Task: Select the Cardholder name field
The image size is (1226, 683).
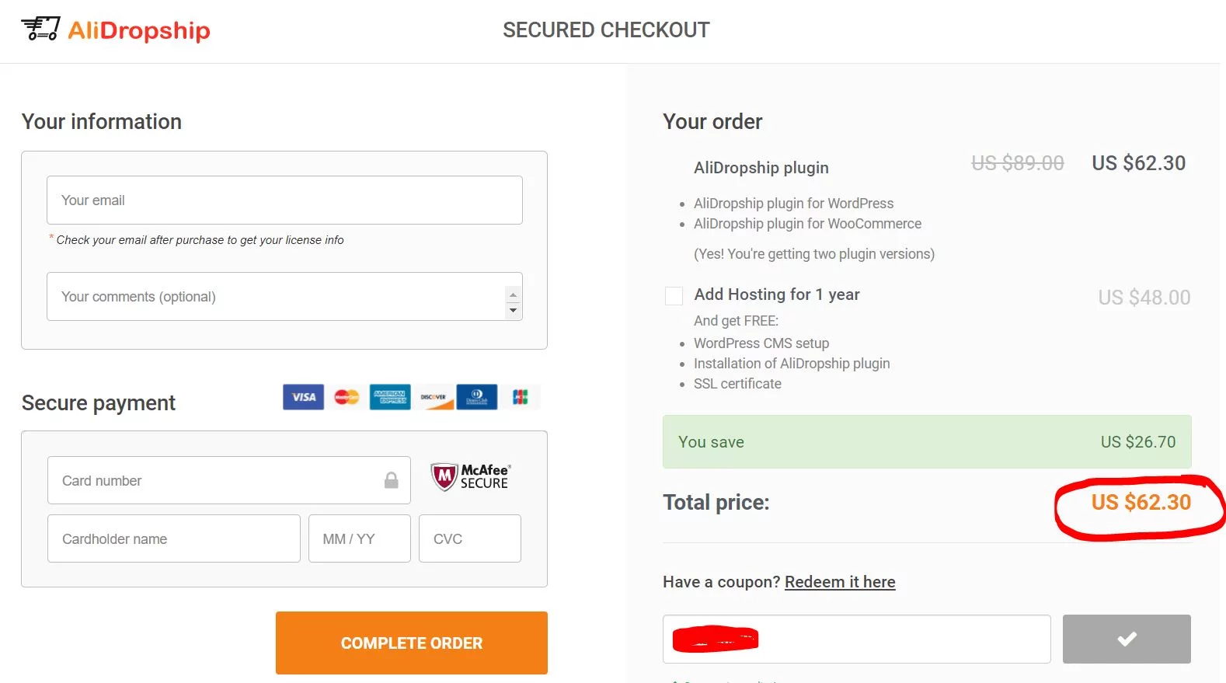Action: point(174,538)
